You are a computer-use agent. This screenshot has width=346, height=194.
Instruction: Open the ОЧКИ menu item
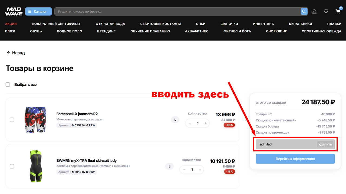tap(201, 24)
